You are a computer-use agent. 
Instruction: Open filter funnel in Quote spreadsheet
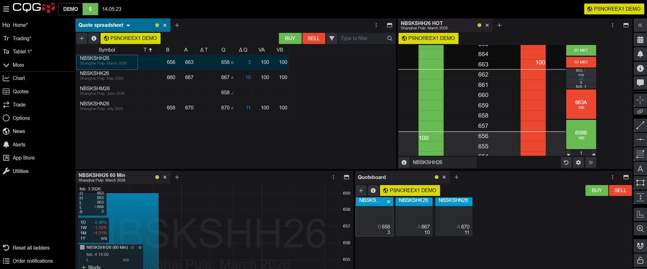(332, 39)
